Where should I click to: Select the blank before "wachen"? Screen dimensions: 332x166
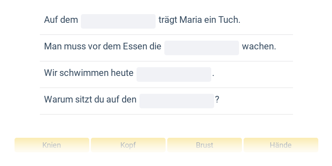(202, 48)
